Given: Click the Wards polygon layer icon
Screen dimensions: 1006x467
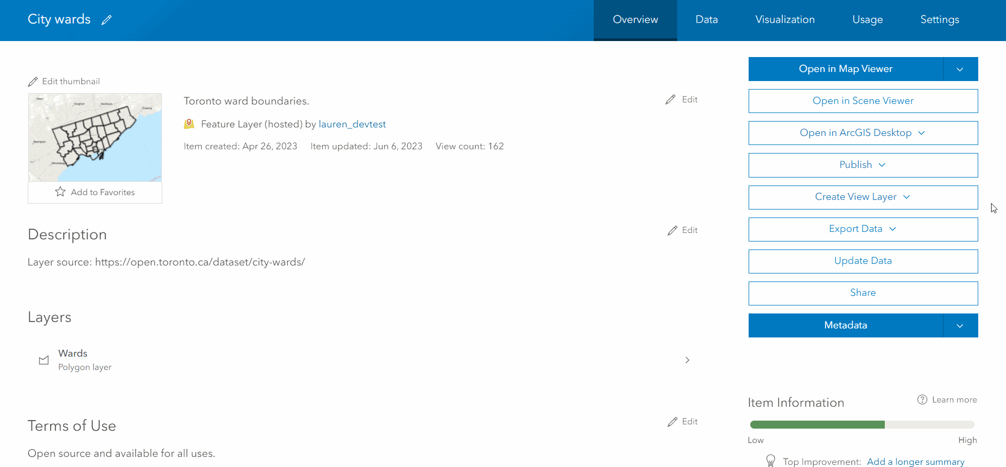Looking at the screenshot, I should [x=44, y=360].
